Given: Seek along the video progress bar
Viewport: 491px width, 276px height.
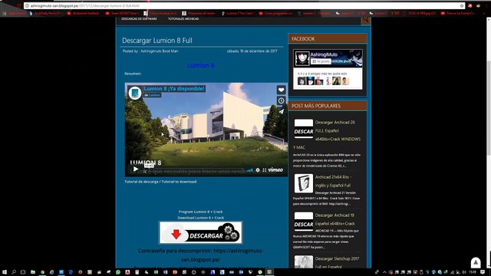Looking at the screenshot, I should tap(194, 171).
